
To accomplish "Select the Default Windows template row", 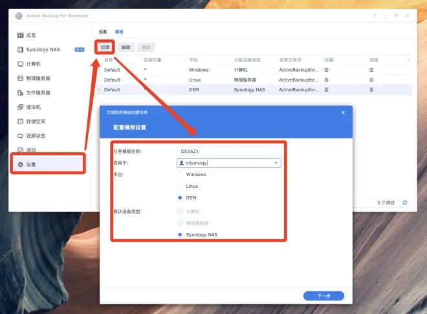I will point(253,70).
